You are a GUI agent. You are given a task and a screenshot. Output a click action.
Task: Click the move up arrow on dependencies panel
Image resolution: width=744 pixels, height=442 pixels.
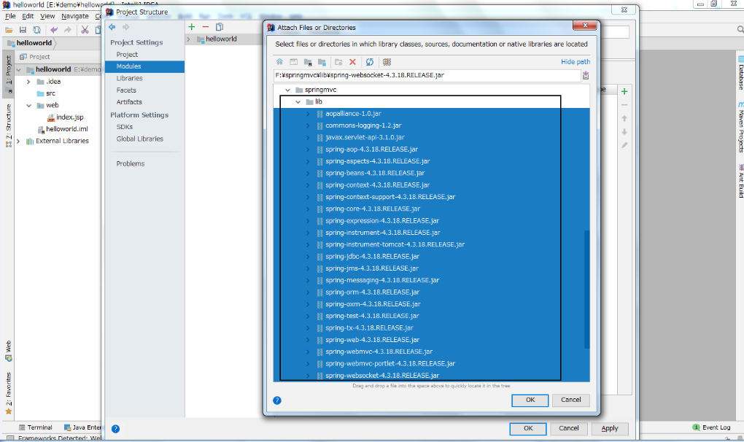point(624,119)
